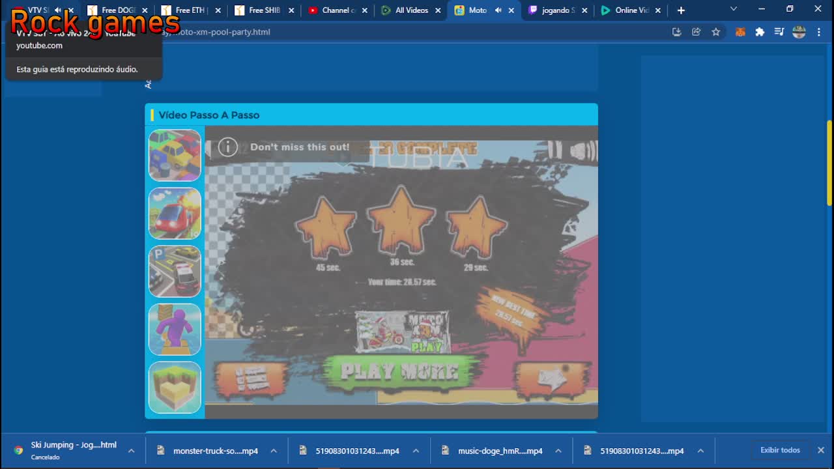Screen dimensions: 834x469
Task: Open the colorful car jam game thumbnail
Action: pos(175,155)
